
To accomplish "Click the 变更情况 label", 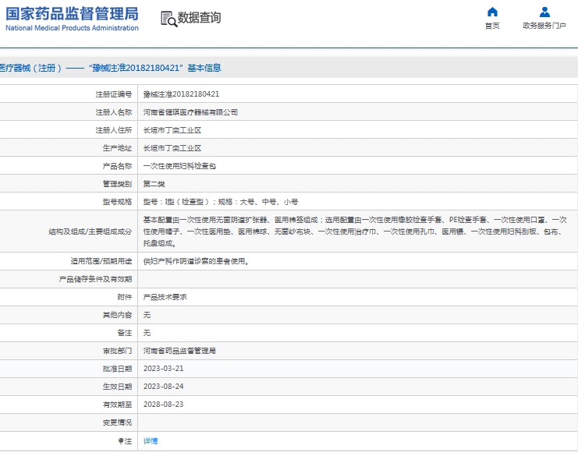I will pos(117,422).
